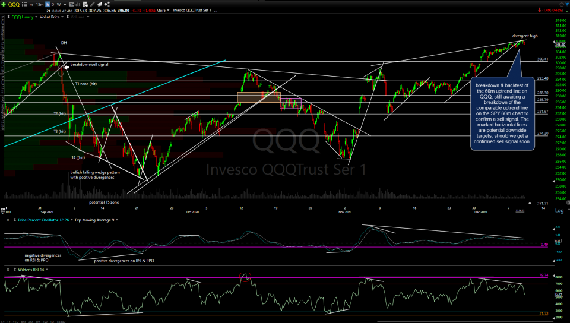
Task: Click the eraser/tag icon in toolbar
Action: [99, 4]
